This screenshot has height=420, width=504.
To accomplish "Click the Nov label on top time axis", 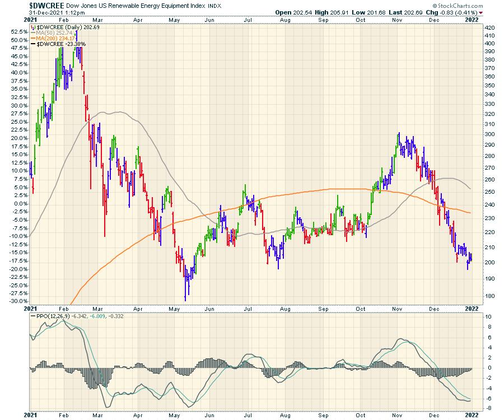I will (x=398, y=20).
